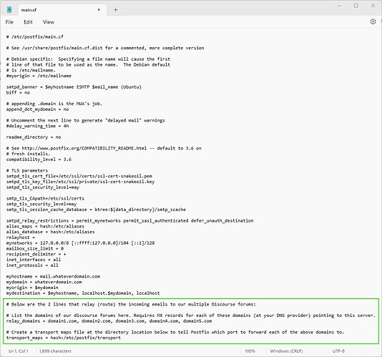Click the 'readme_directory = no' line
This screenshot has height=357, width=382.
coord(34,137)
